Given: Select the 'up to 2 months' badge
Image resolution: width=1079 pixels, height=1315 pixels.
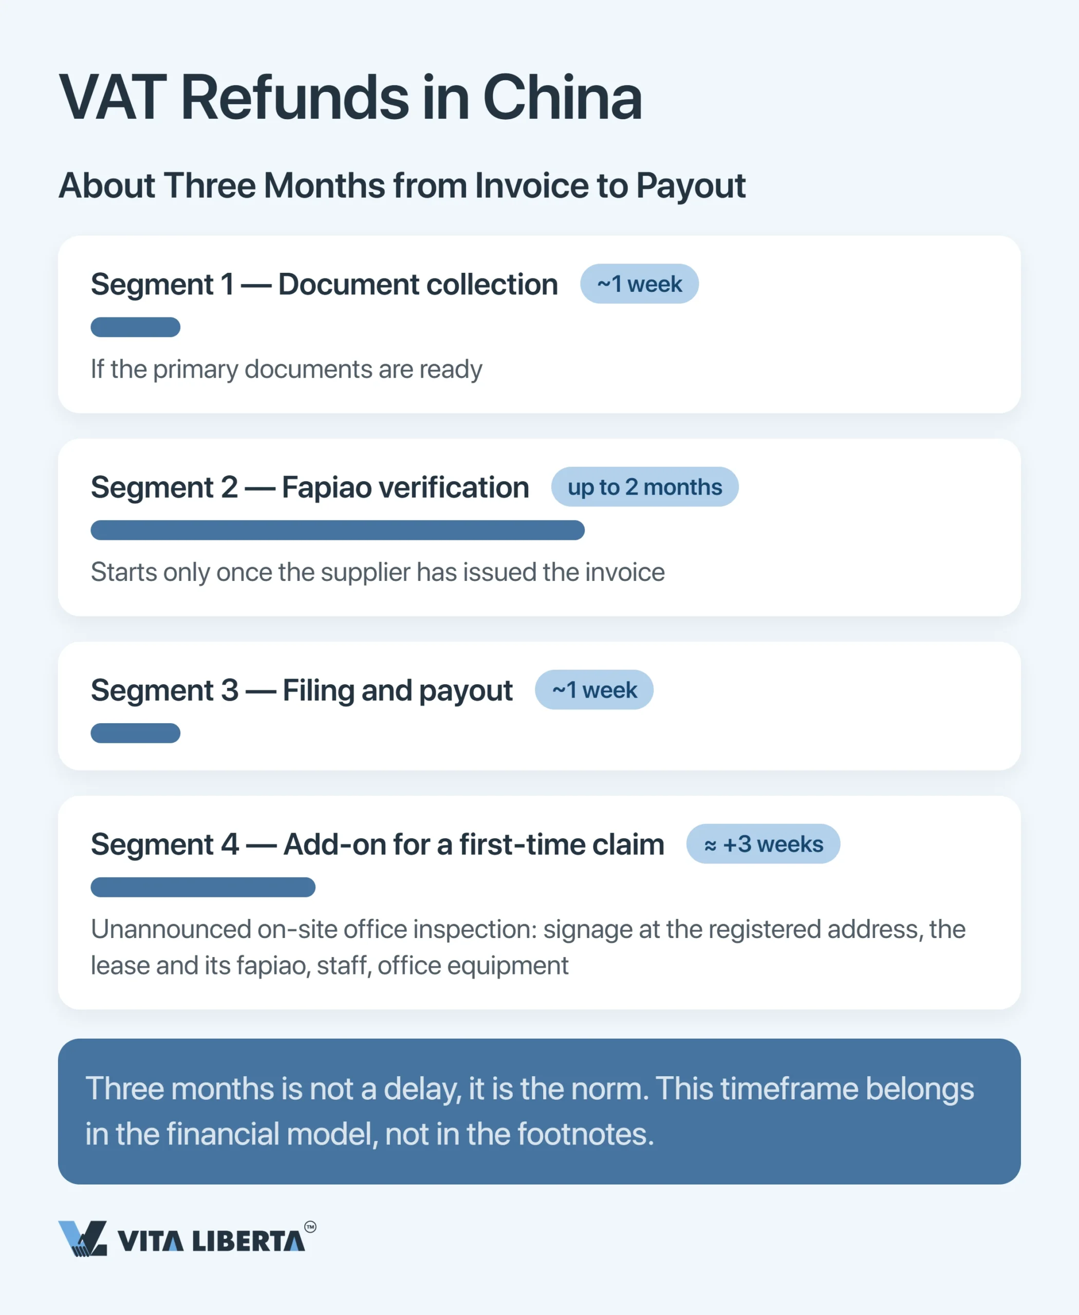Looking at the screenshot, I should tap(644, 486).
